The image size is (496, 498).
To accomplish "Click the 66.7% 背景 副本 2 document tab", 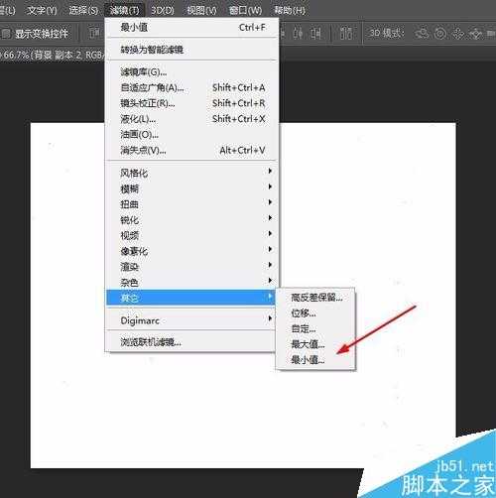I will 53,55.
